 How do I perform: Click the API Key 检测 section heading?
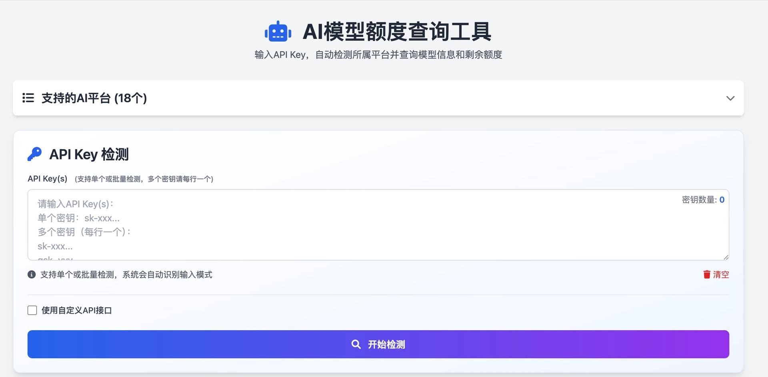coord(89,154)
